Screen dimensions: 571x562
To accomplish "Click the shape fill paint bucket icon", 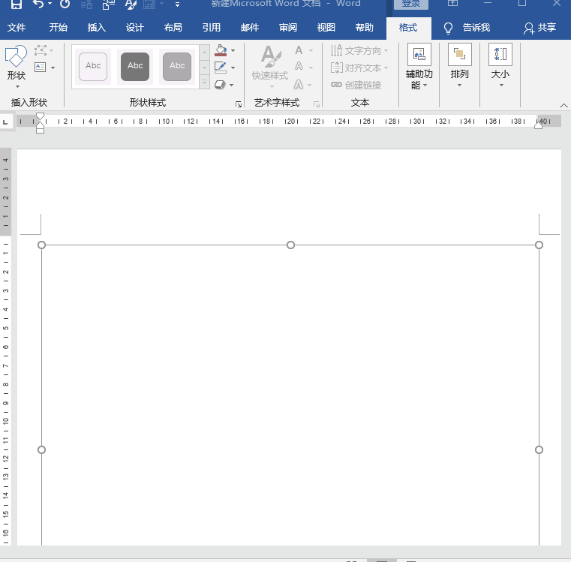I will pos(220,50).
